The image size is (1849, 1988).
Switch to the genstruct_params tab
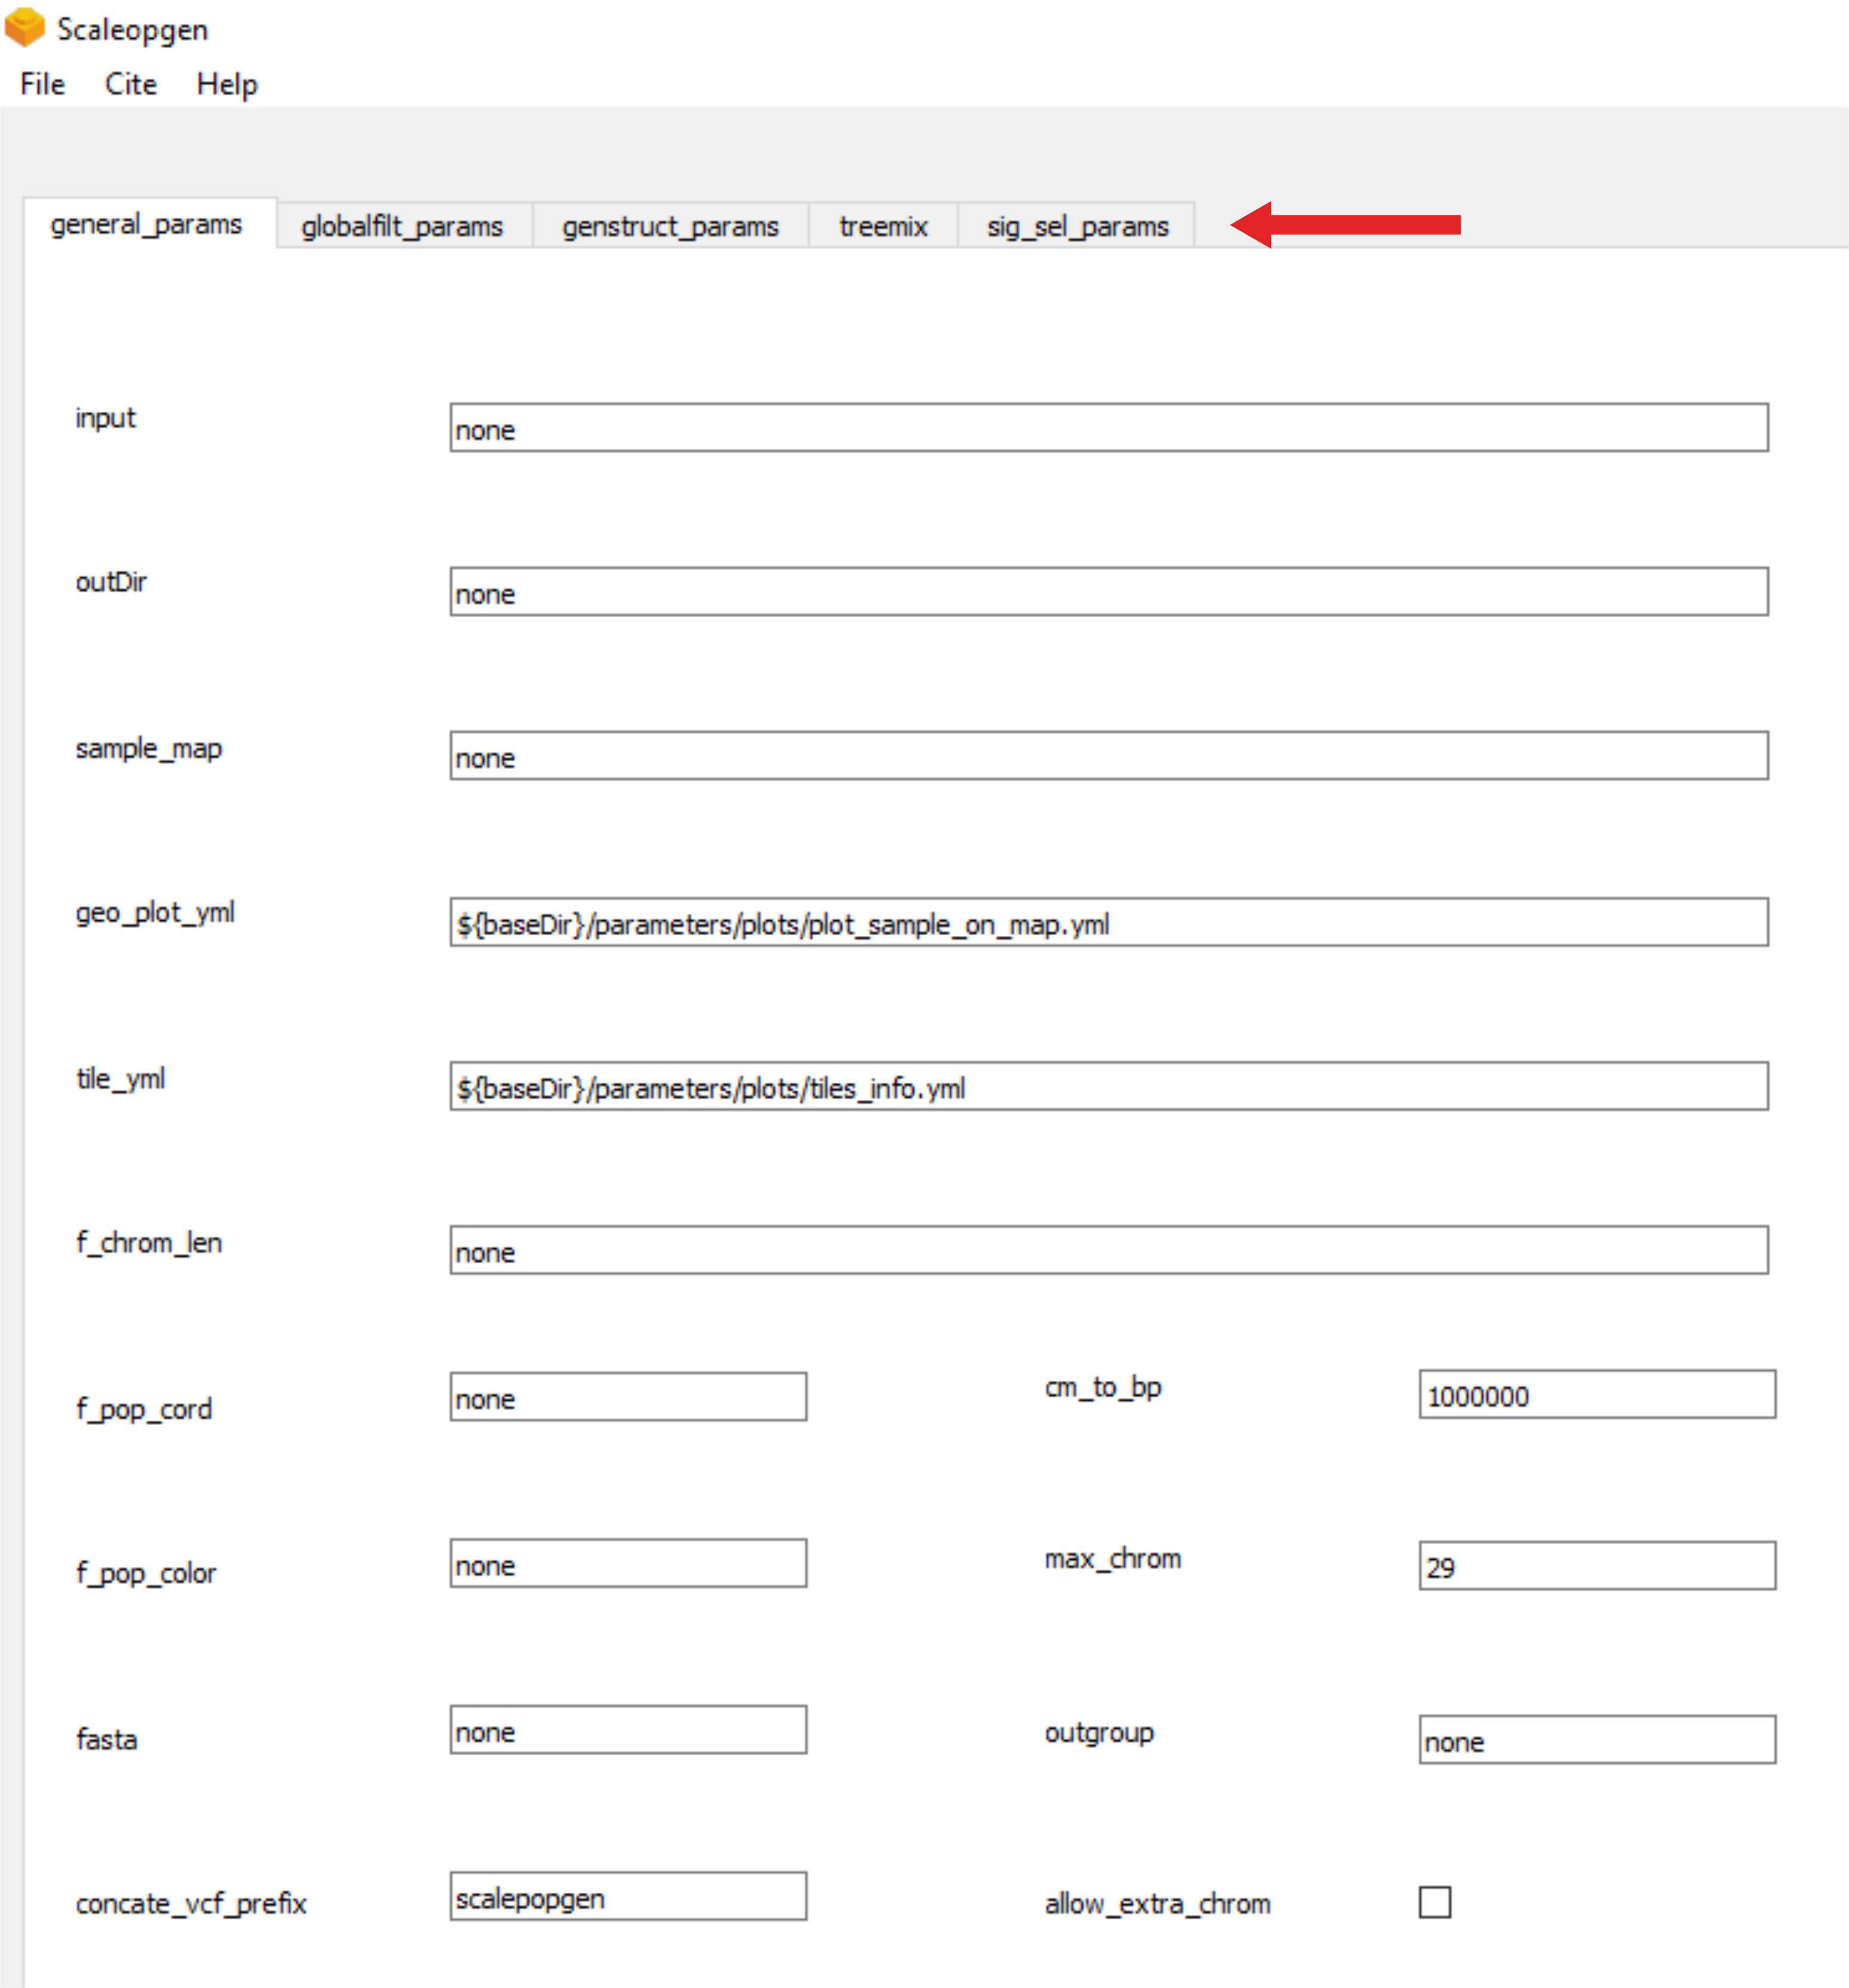pos(670,226)
